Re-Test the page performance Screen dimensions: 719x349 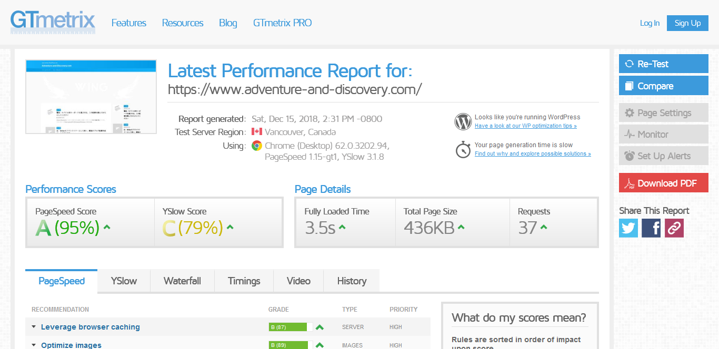pyautogui.click(x=664, y=64)
